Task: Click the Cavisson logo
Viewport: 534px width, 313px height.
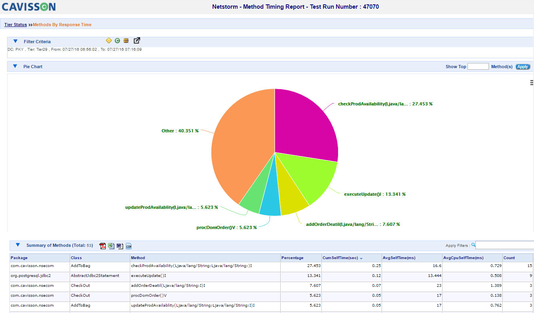Action: tap(29, 7)
